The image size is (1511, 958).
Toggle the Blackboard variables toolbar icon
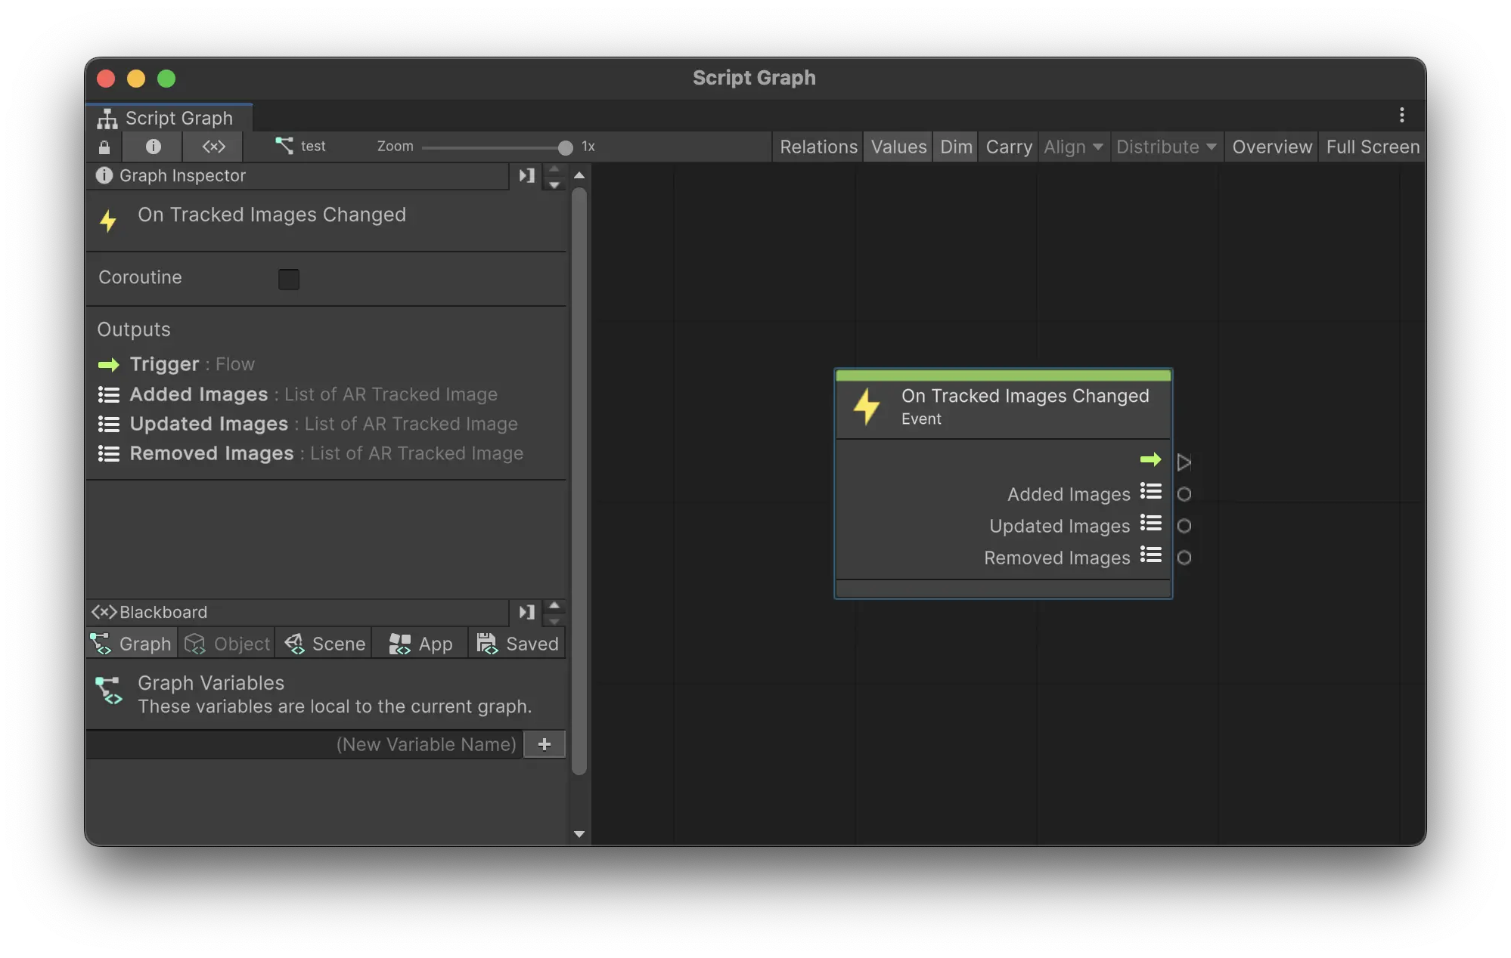coord(213,147)
